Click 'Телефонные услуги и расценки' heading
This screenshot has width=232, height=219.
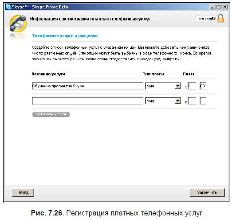pyautogui.click(x=65, y=36)
